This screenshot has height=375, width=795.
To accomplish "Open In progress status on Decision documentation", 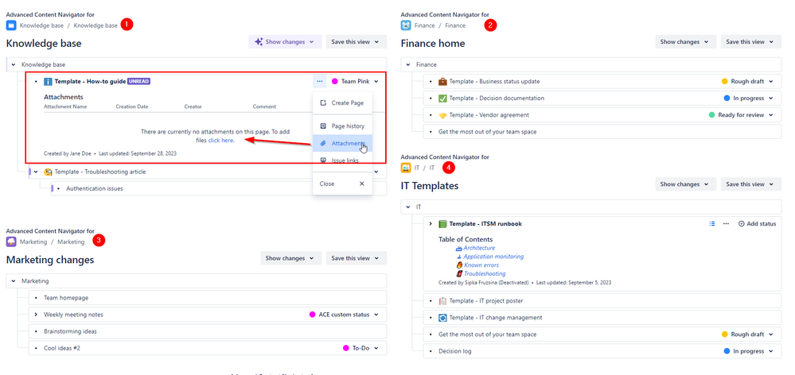I will (750, 99).
